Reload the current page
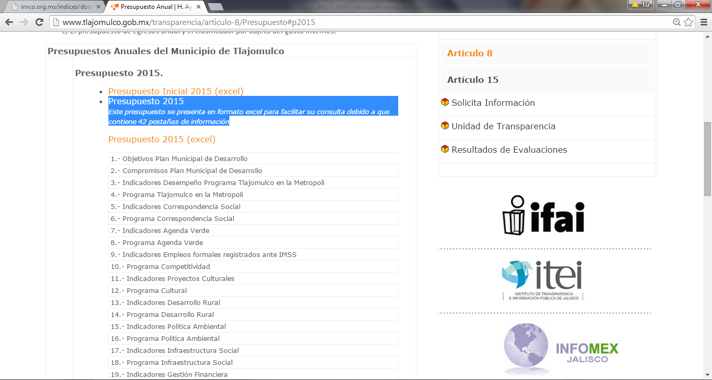The height and width of the screenshot is (380, 712). tap(39, 22)
